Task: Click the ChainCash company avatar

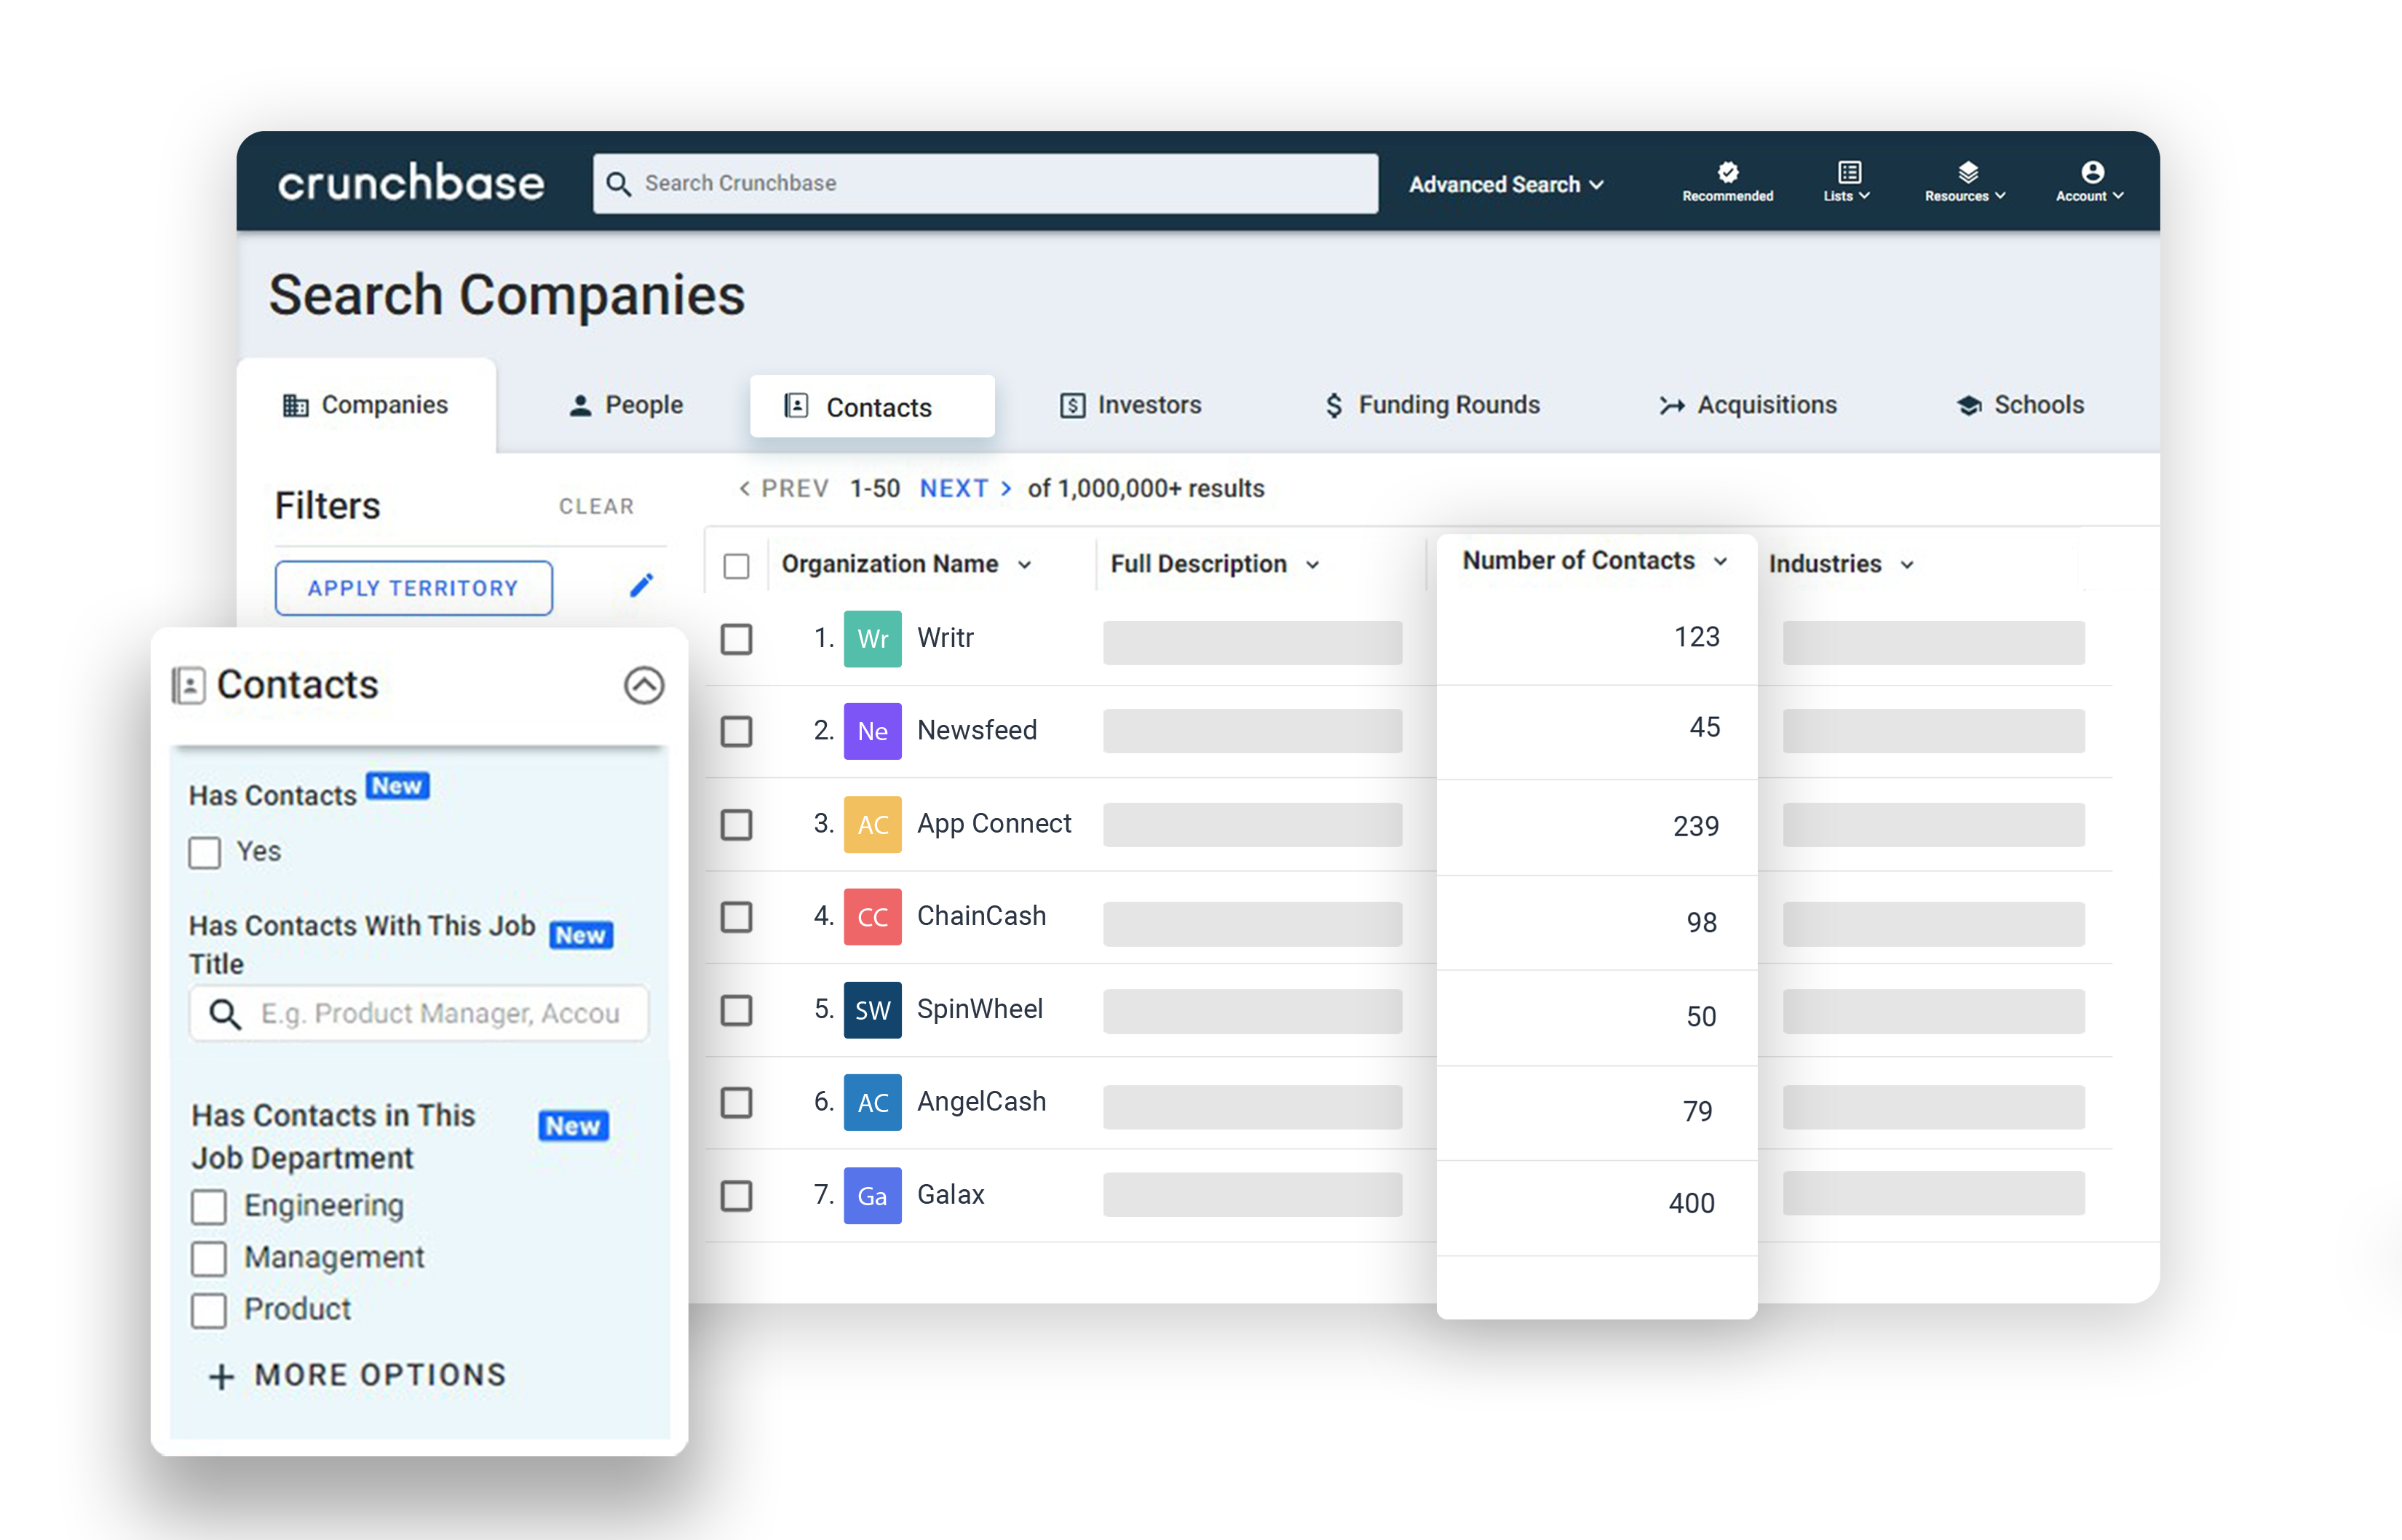Action: click(x=871, y=916)
